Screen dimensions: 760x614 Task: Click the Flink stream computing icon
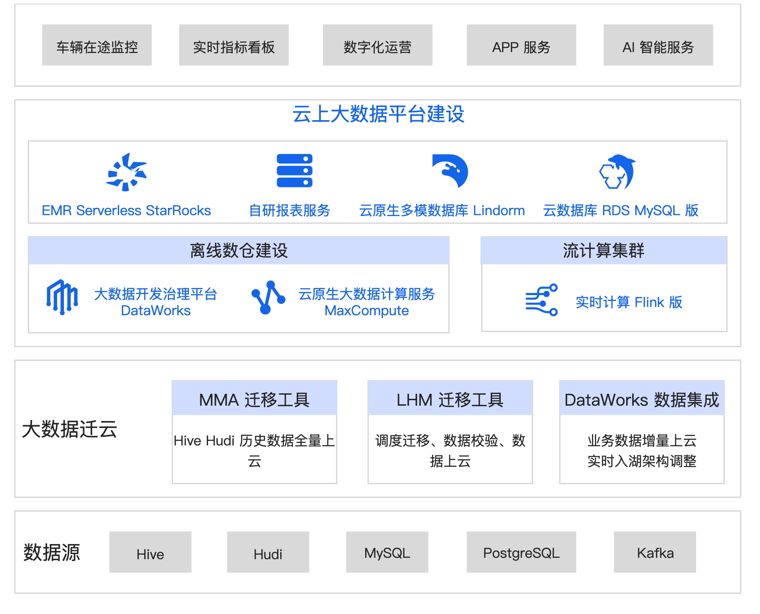pos(541,300)
